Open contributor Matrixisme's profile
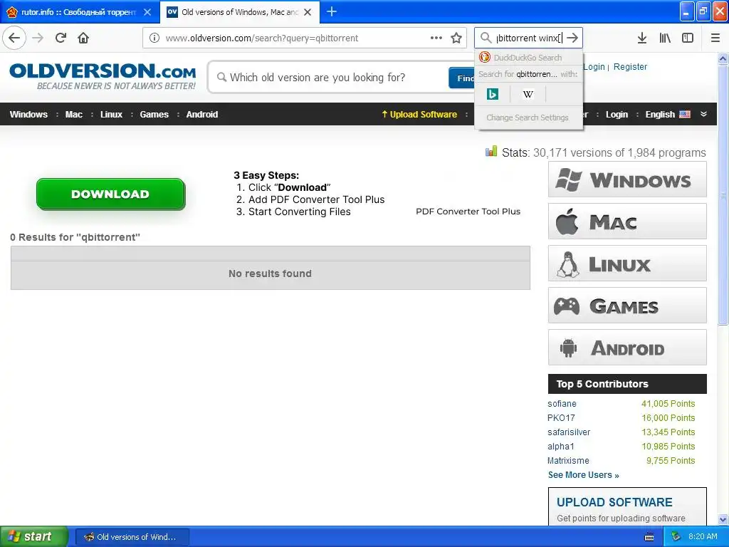729x547 pixels. click(x=568, y=461)
